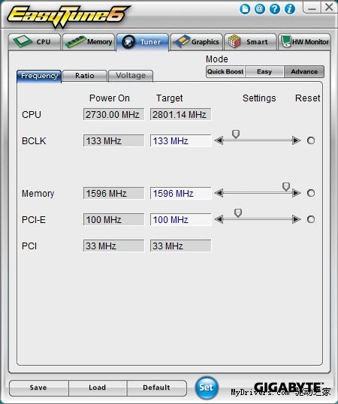
Task: Click the document icon in the title bar
Action: 245,9
